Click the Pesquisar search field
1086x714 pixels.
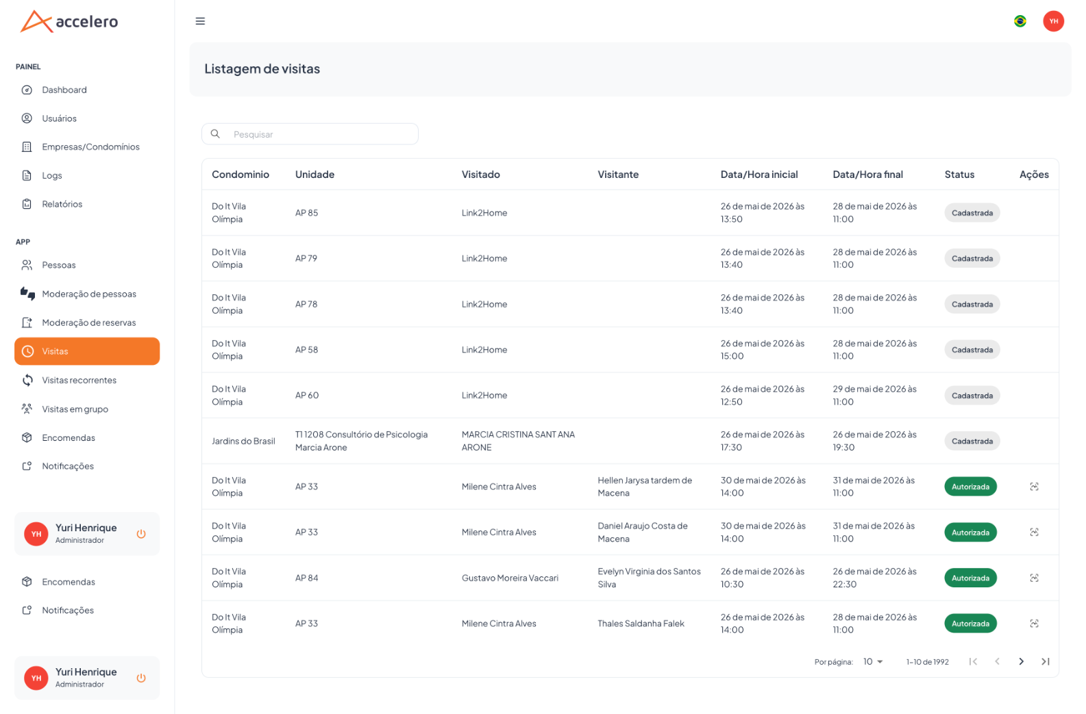click(x=310, y=134)
